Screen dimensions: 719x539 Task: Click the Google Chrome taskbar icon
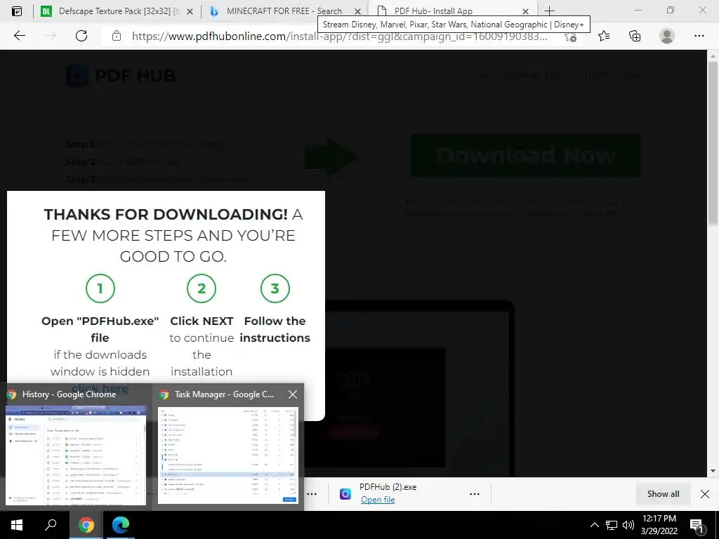(x=86, y=525)
